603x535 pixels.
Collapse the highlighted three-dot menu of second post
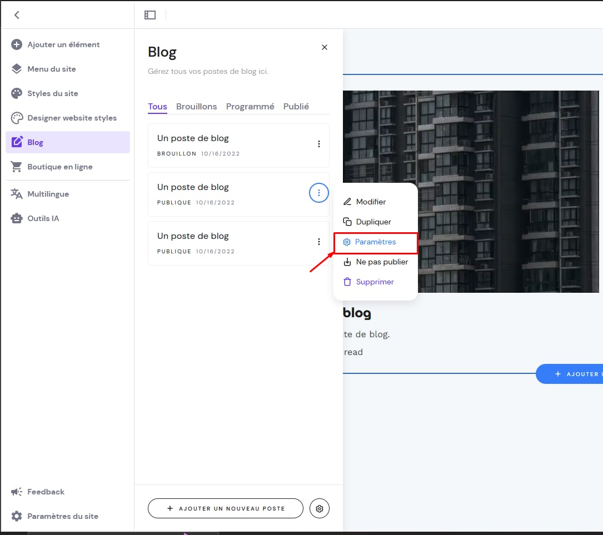click(319, 193)
